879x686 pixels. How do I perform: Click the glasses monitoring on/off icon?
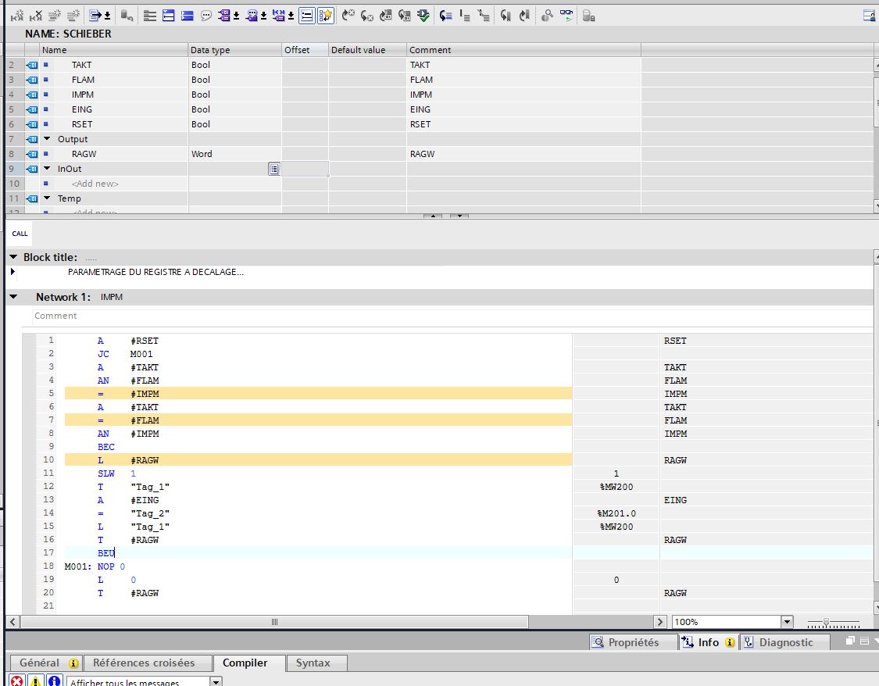tap(566, 15)
